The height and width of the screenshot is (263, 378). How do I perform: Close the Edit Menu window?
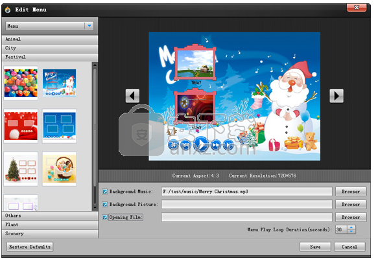357,8
